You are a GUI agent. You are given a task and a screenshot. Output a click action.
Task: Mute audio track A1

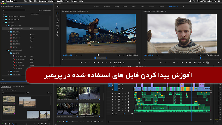[x=122, y=93]
